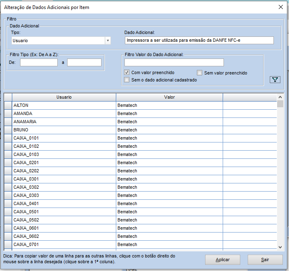Close the Alteração de Dados Adicionais window

point(281,7)
